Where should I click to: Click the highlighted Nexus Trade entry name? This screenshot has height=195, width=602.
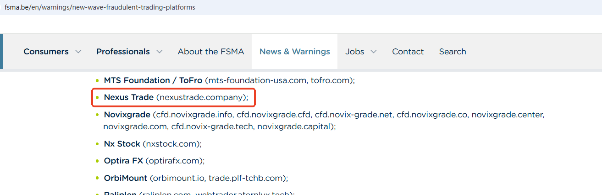[130, 97]
